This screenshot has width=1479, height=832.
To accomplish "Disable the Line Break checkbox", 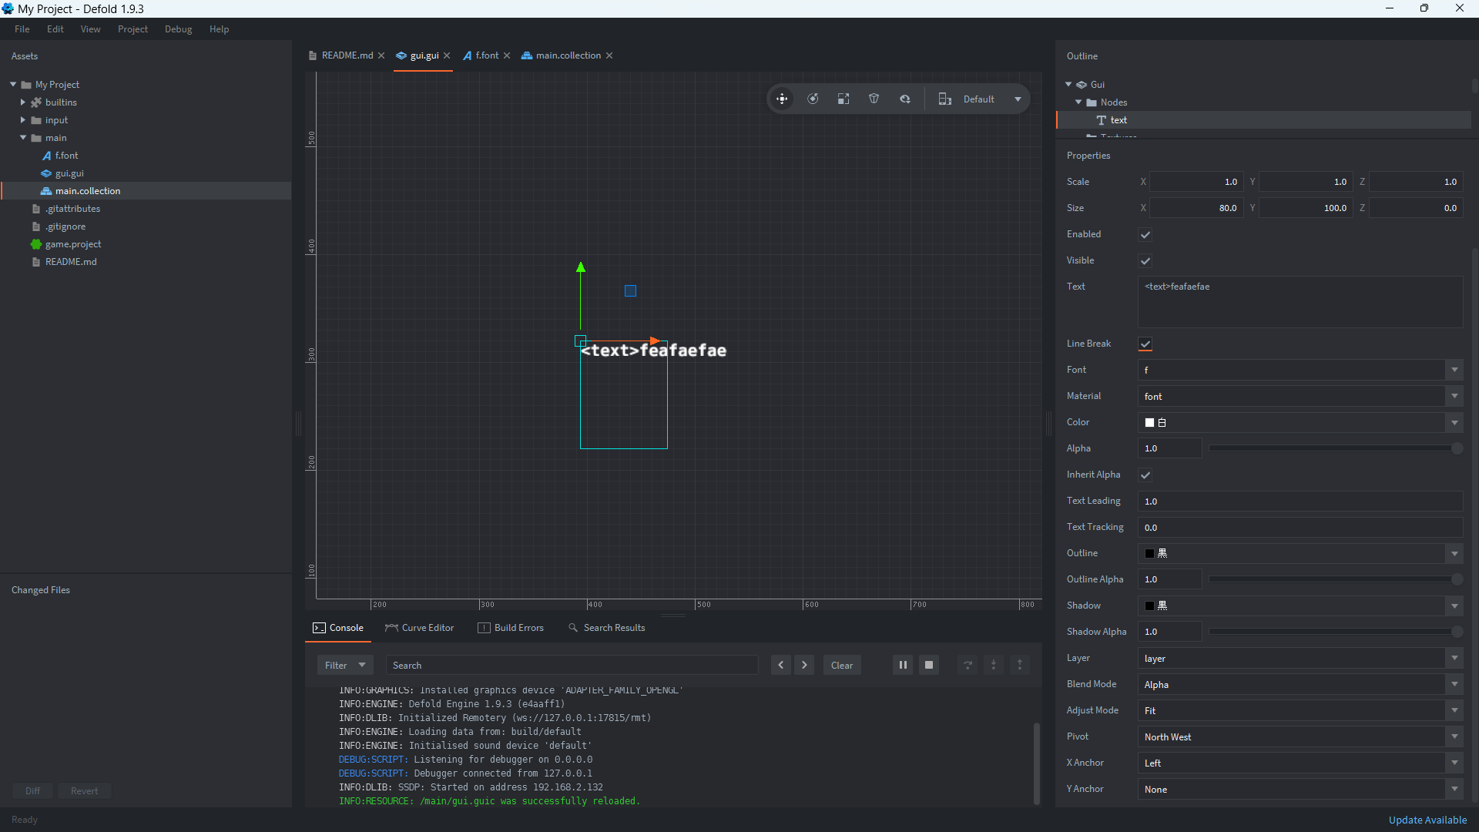I will [x=1145, y=344].
